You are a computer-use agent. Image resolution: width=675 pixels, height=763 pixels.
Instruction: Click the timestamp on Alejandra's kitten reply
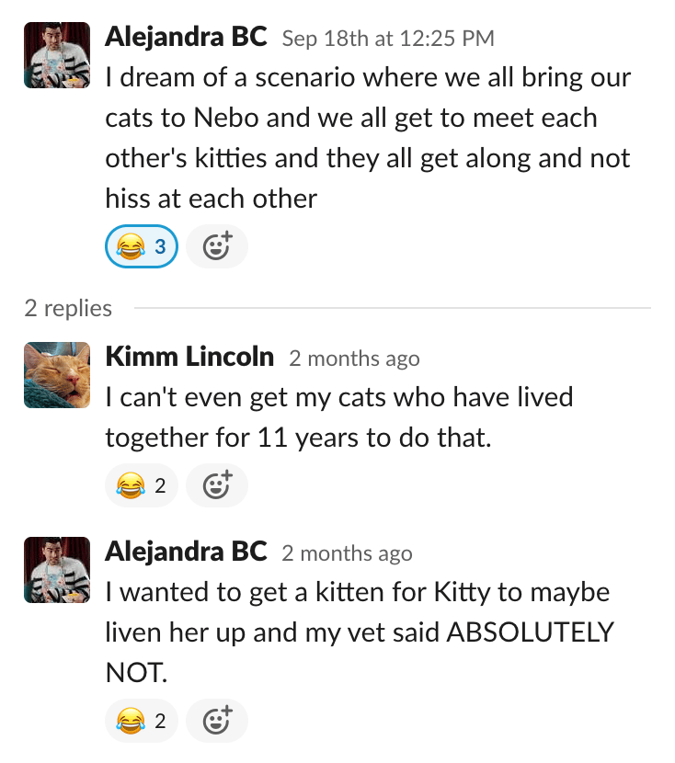347,554
